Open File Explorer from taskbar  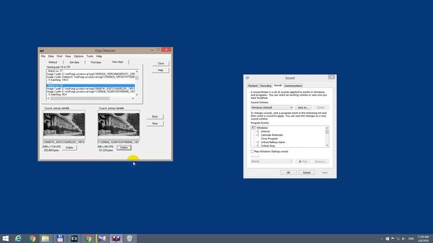46,238
